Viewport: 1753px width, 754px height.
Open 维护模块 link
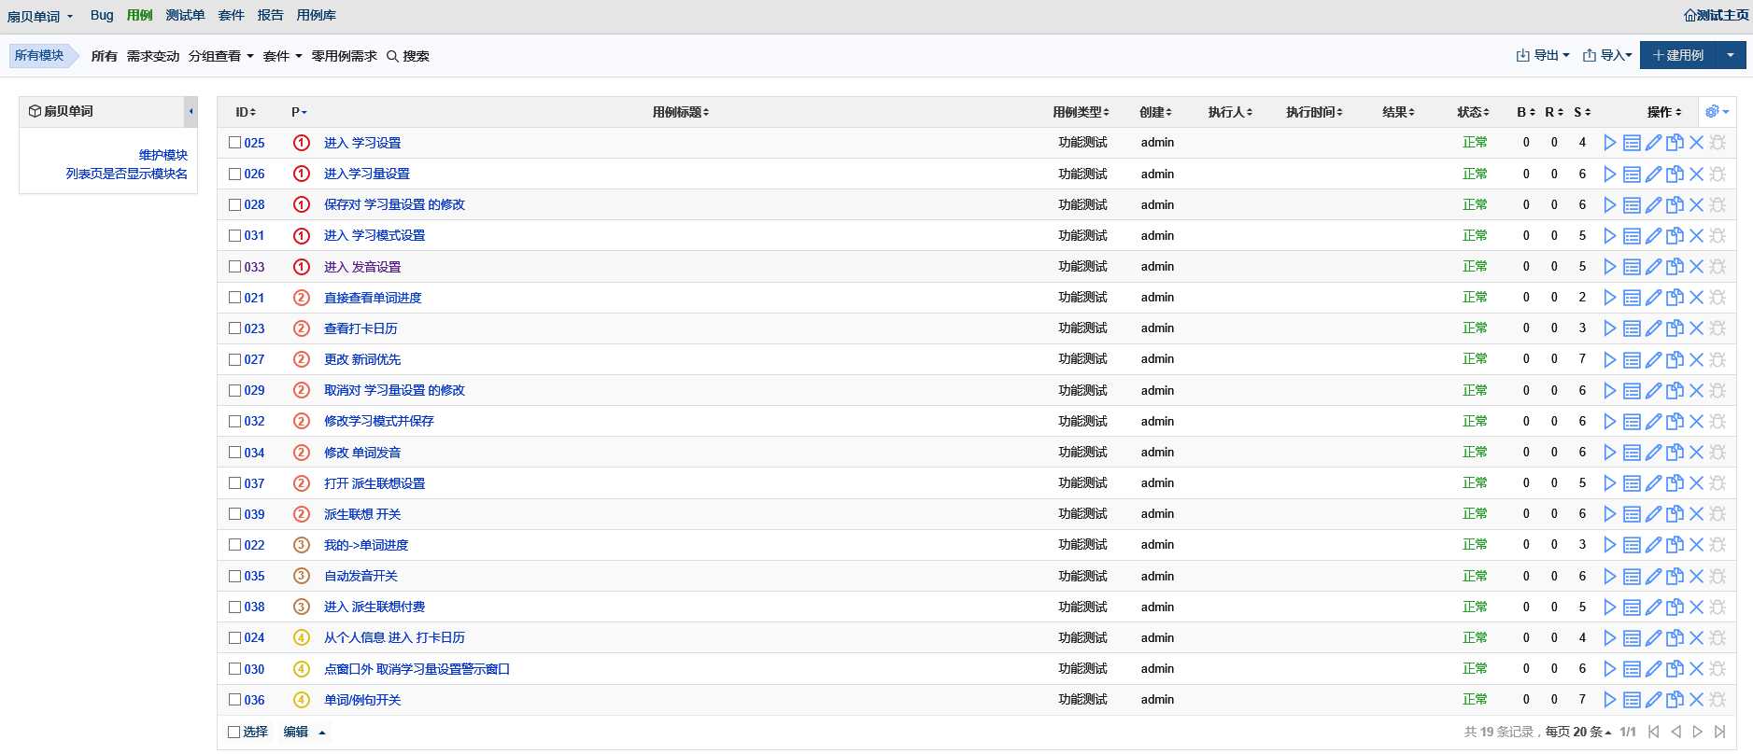[163, 155]
